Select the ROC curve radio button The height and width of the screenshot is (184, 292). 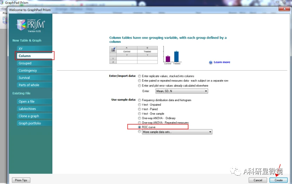coord(139,127)
